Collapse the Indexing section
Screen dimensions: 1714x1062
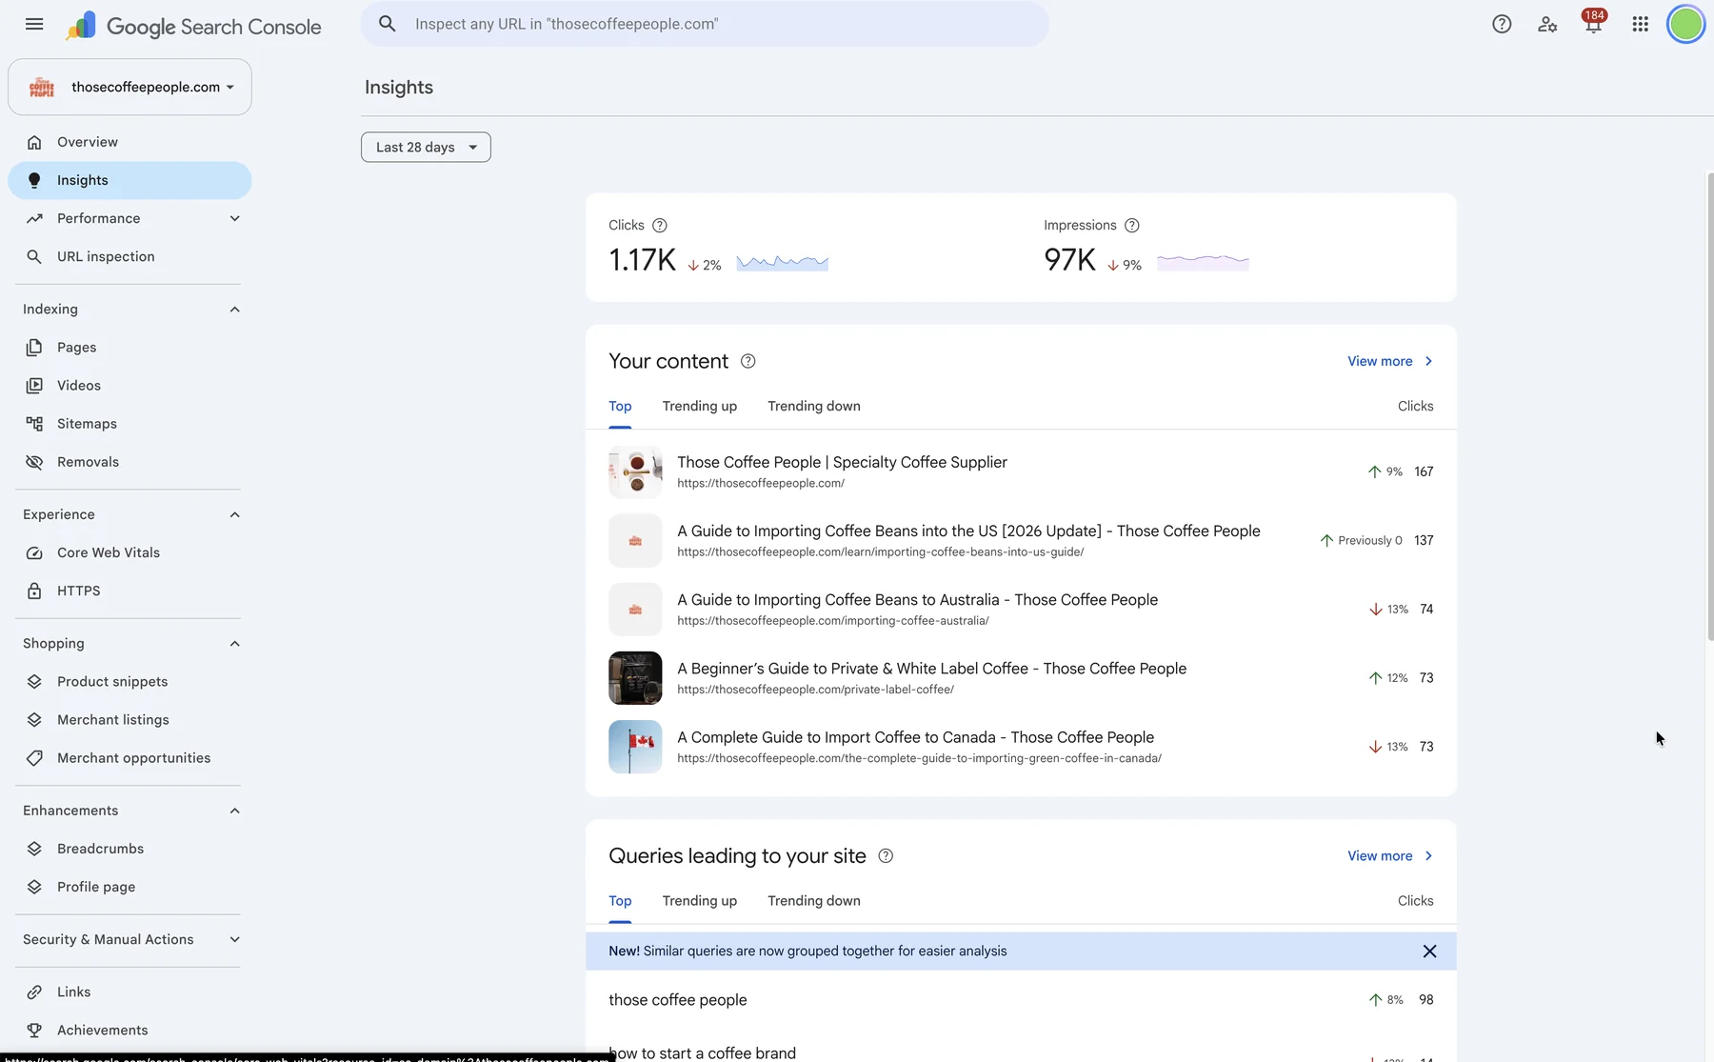[234, 310]
